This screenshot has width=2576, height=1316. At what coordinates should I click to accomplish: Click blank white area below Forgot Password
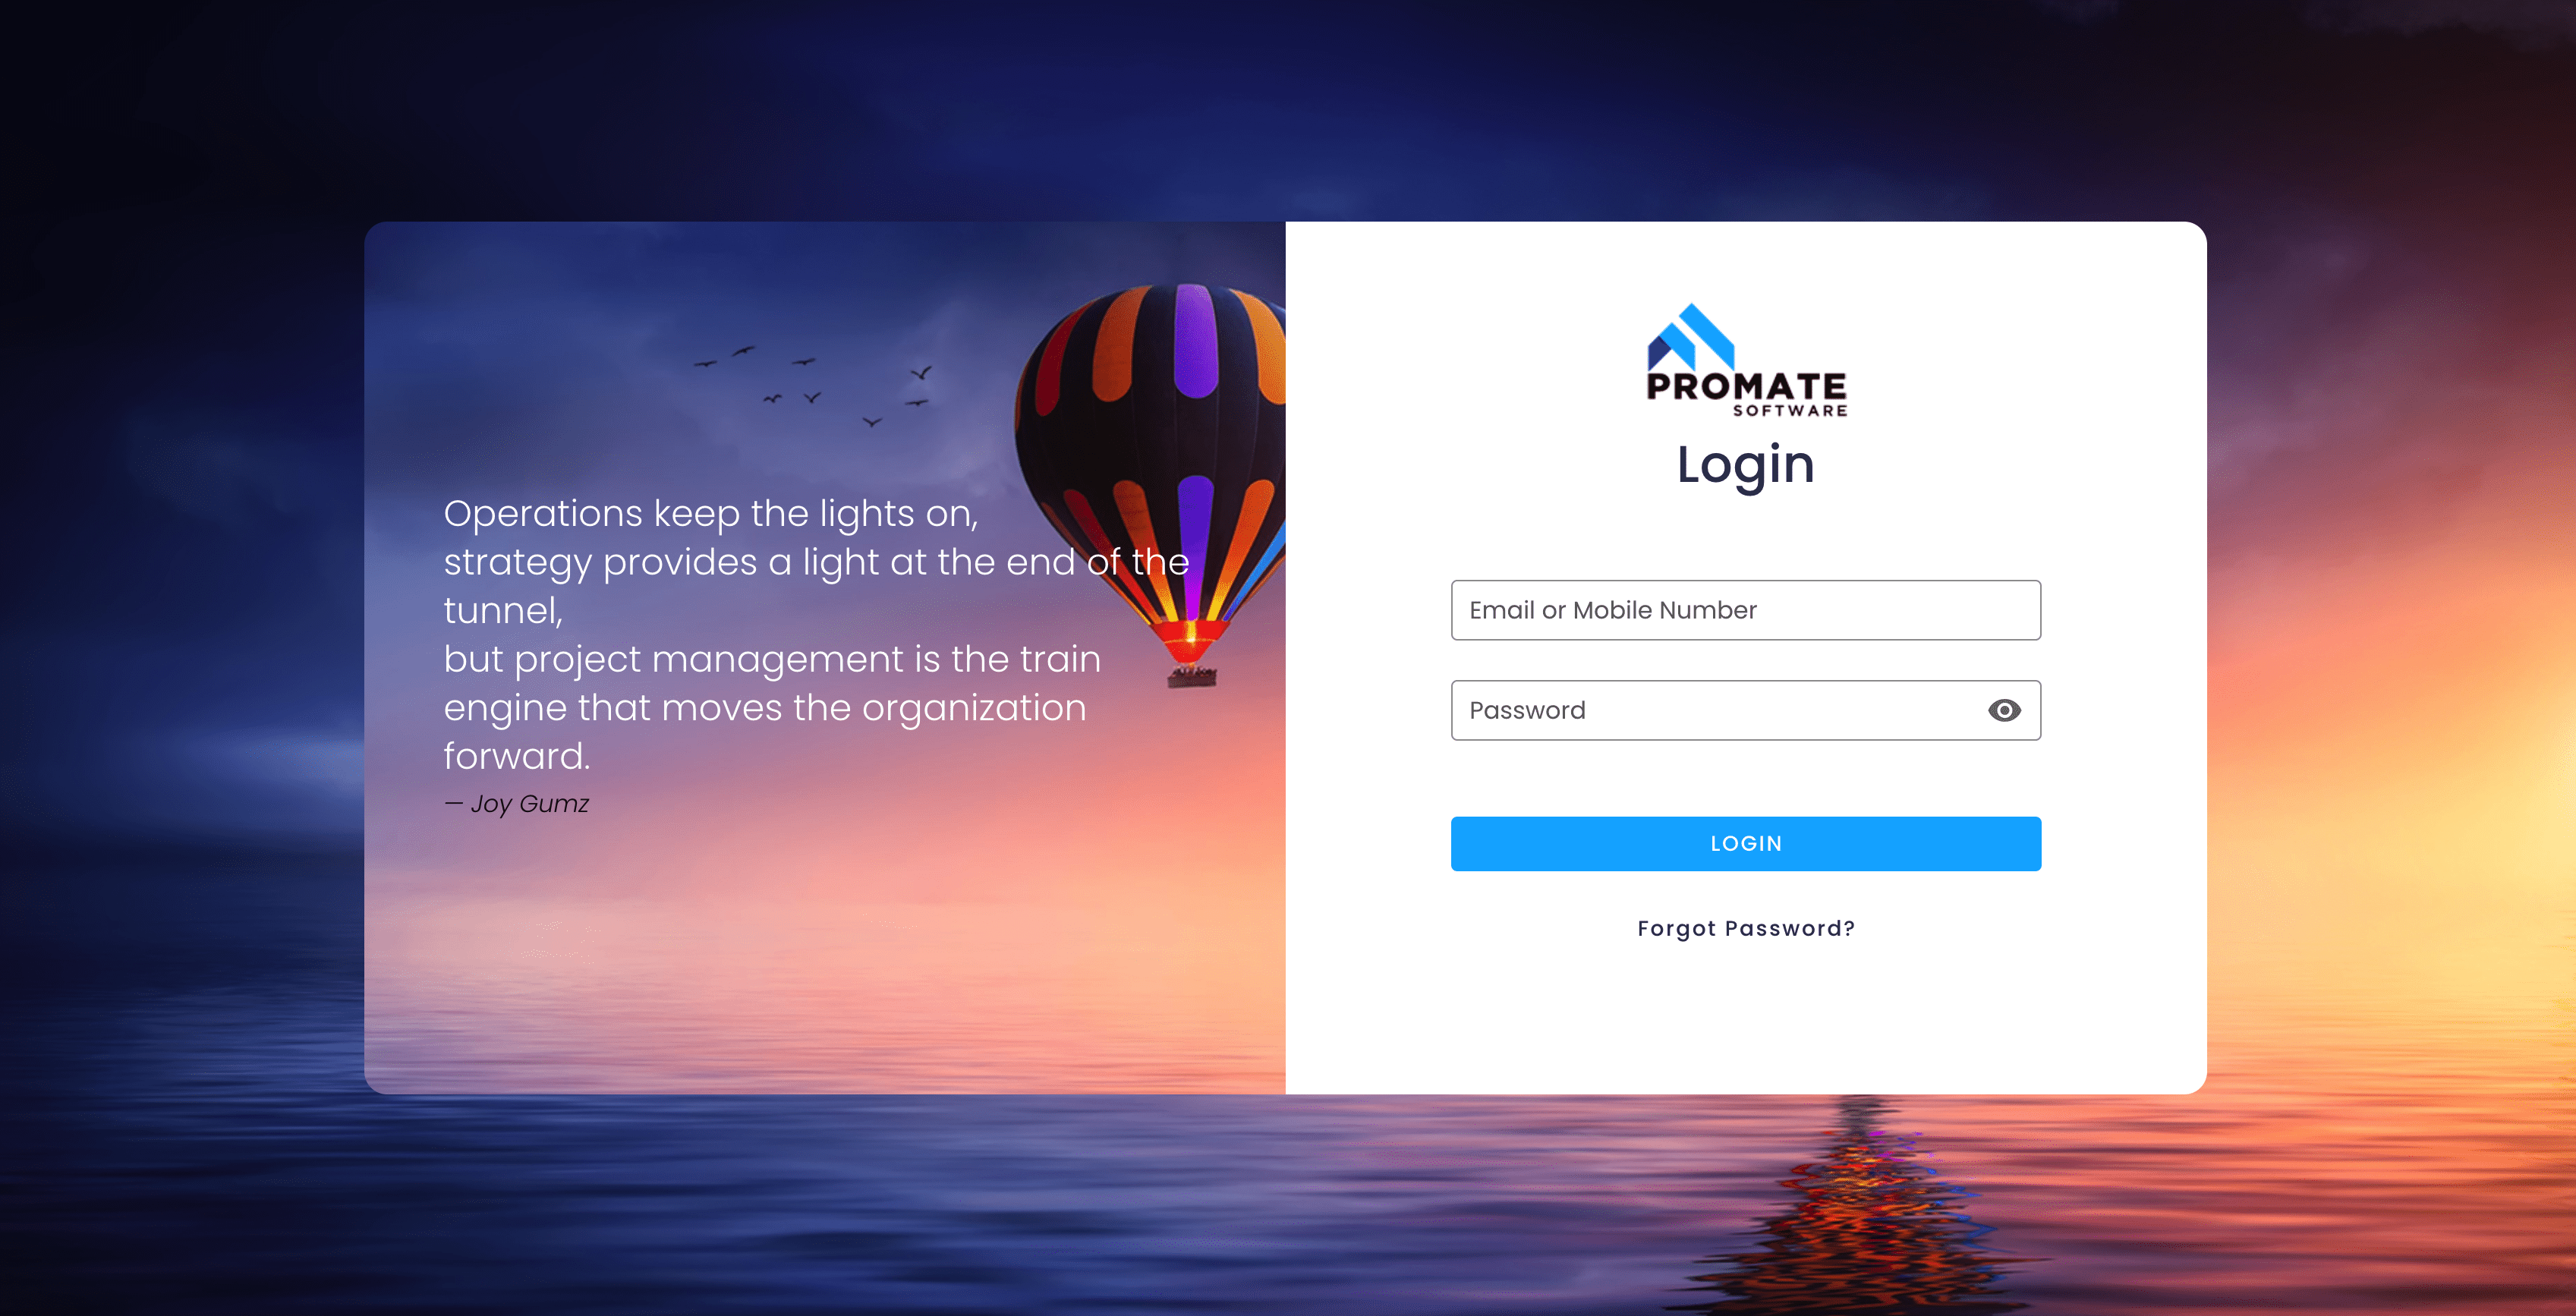[x=1745, y=1020]
